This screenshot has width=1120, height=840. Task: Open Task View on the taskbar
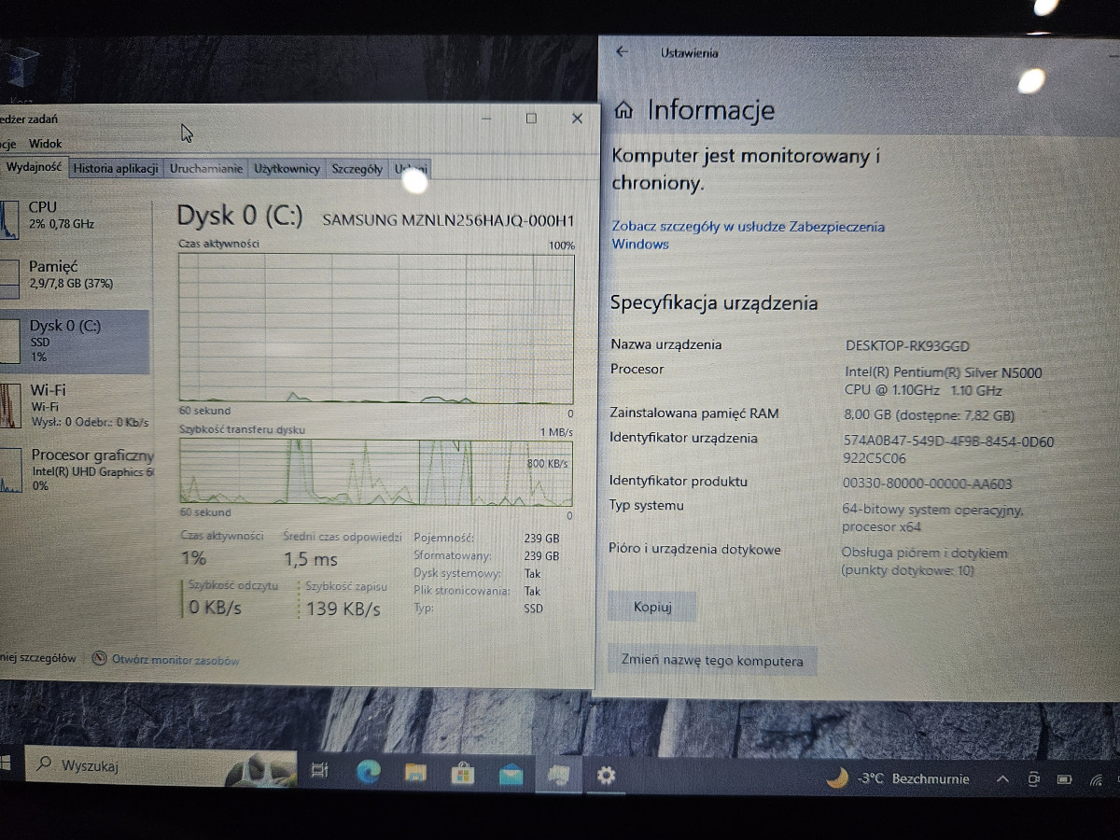click(x=319, y=771)
